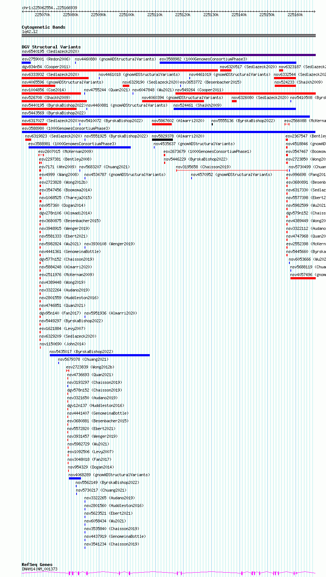Open nsv526708 (Shaikh2009) variant label
326x577 pixels.
(46, 98)
